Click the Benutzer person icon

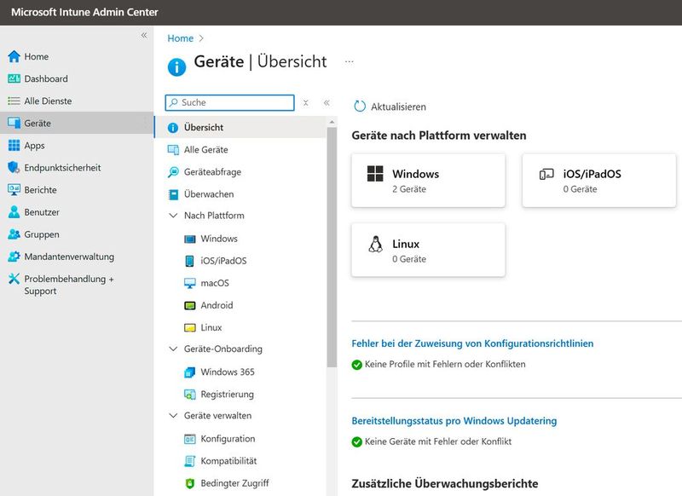[x=14, y=211]
